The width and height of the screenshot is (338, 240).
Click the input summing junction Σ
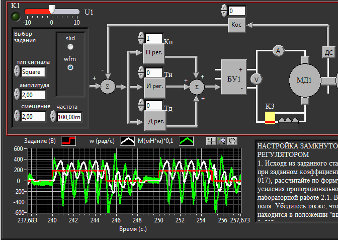(x=108, y=87)
